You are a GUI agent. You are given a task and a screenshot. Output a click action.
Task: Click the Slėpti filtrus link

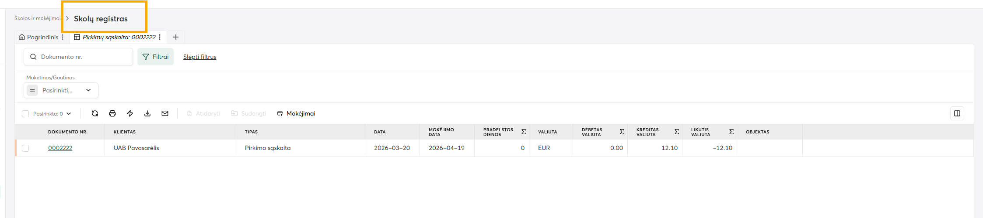199,57
